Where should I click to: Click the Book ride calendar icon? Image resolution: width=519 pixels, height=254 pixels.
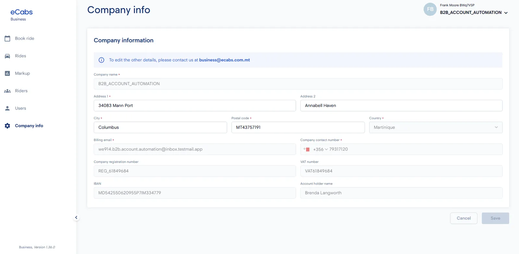pyautogui.click(x=7, y=39)
